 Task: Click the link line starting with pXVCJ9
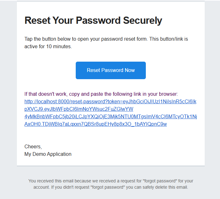79,109
